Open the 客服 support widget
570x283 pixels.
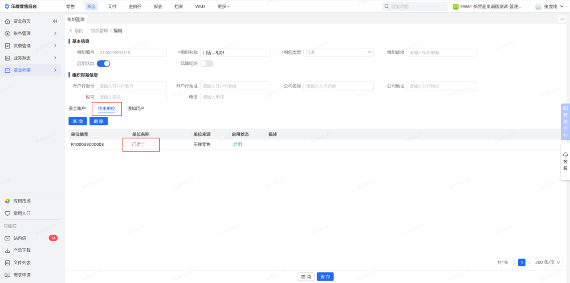coord(565,161)
